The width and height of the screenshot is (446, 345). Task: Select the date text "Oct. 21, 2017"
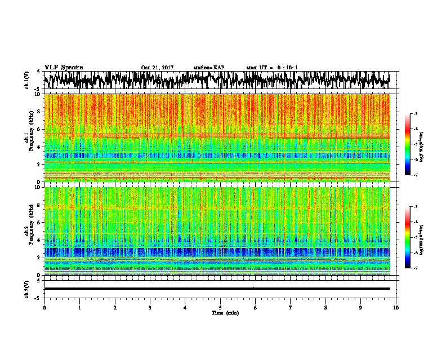[x=157, y=68]
